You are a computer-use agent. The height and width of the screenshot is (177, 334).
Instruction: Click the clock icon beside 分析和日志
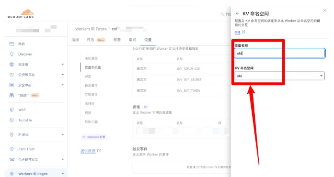pos(12,75)
